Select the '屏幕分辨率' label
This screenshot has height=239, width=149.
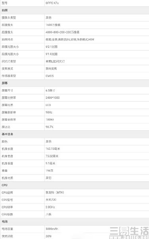pos(9,98)
